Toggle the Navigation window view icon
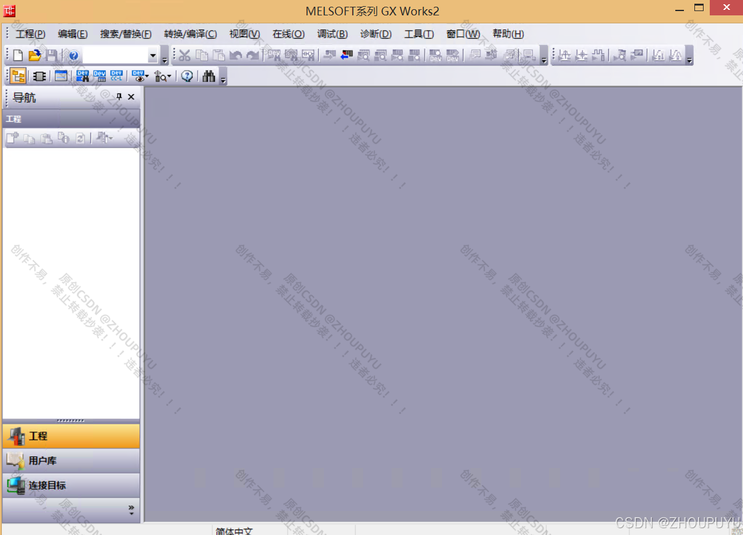Viewport: 743px width, 535px height. pos(18,76)
